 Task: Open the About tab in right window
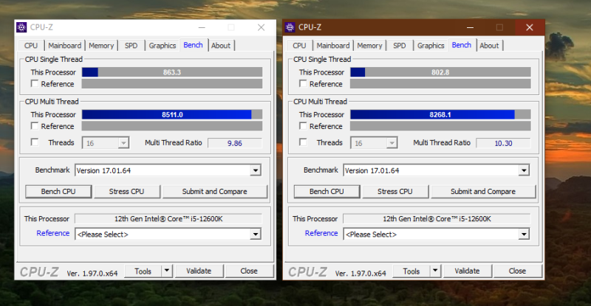coord(489,46)
